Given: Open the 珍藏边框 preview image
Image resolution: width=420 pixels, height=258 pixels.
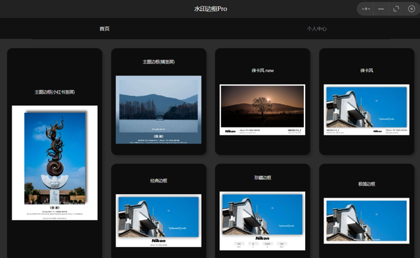Looking at the screenshot, I should 262,221.
